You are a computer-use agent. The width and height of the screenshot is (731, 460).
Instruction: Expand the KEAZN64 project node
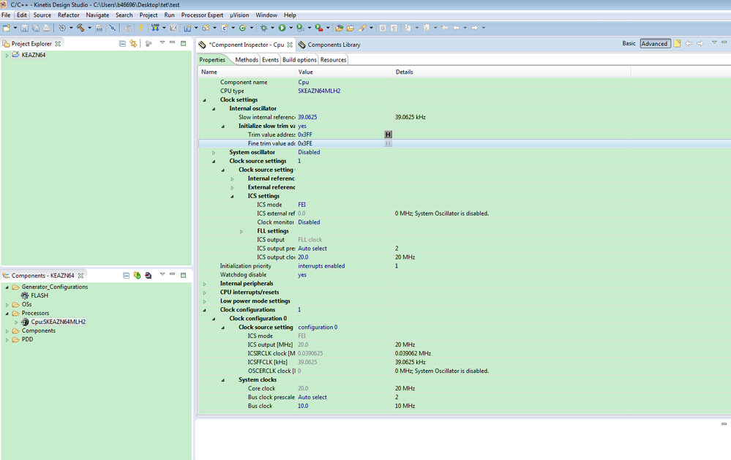(7, 55)
